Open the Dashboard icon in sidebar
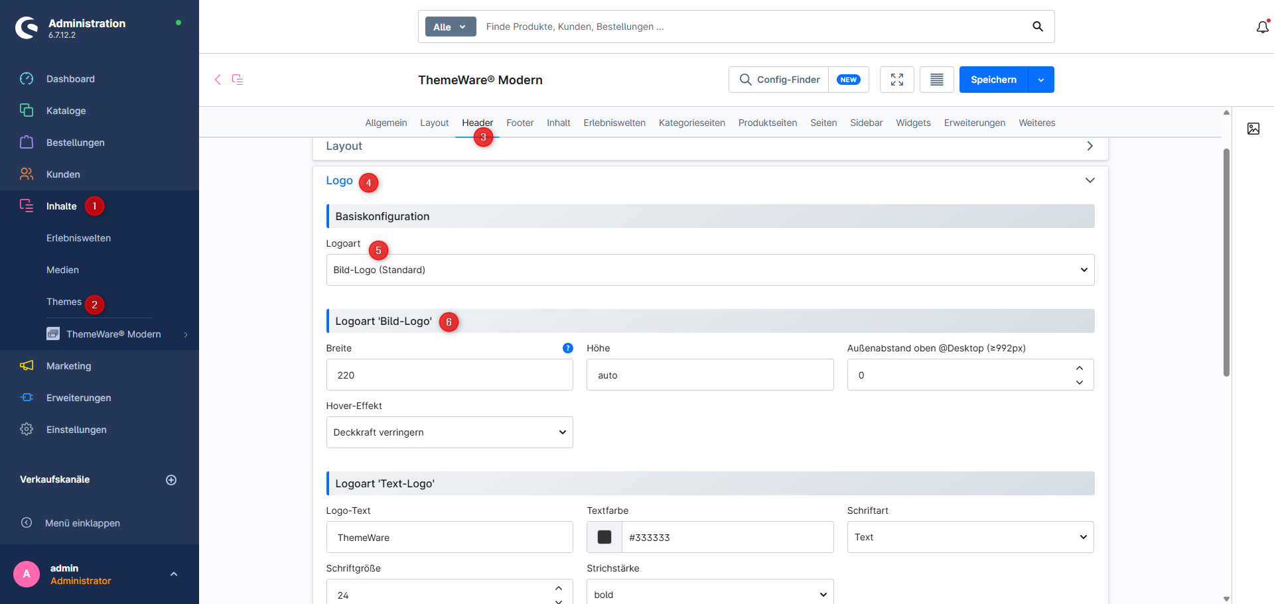Viewport: 1274px width, 604px height. tap(27, 79)
